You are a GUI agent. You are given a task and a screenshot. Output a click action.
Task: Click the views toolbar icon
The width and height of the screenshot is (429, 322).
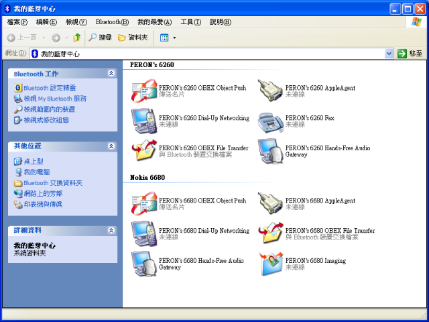[164, 38]
